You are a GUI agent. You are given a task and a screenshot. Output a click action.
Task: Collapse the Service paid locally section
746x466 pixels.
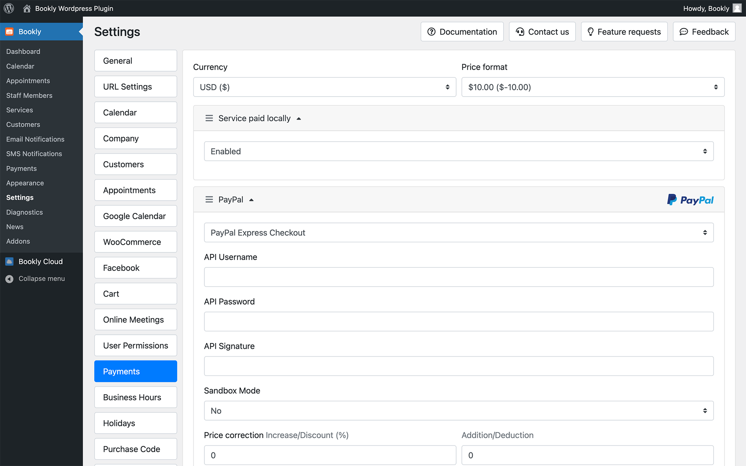299,119
